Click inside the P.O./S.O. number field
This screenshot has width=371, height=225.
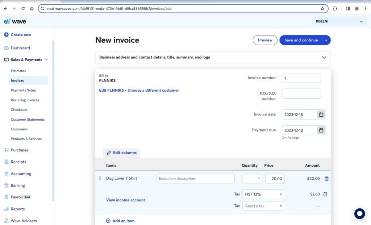[301, 93]
